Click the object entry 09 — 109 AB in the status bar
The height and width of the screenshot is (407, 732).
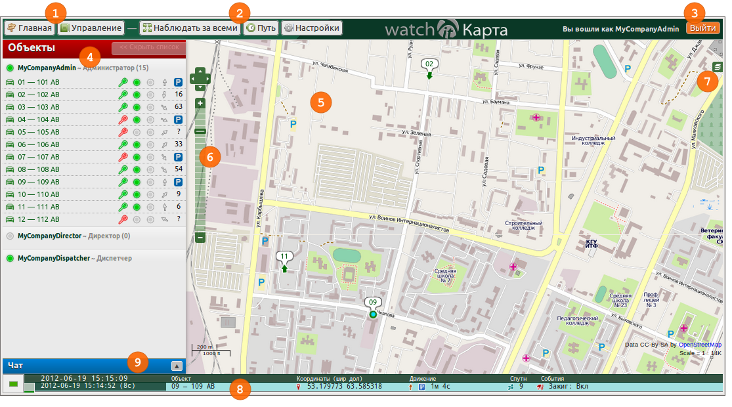point(193,387)
